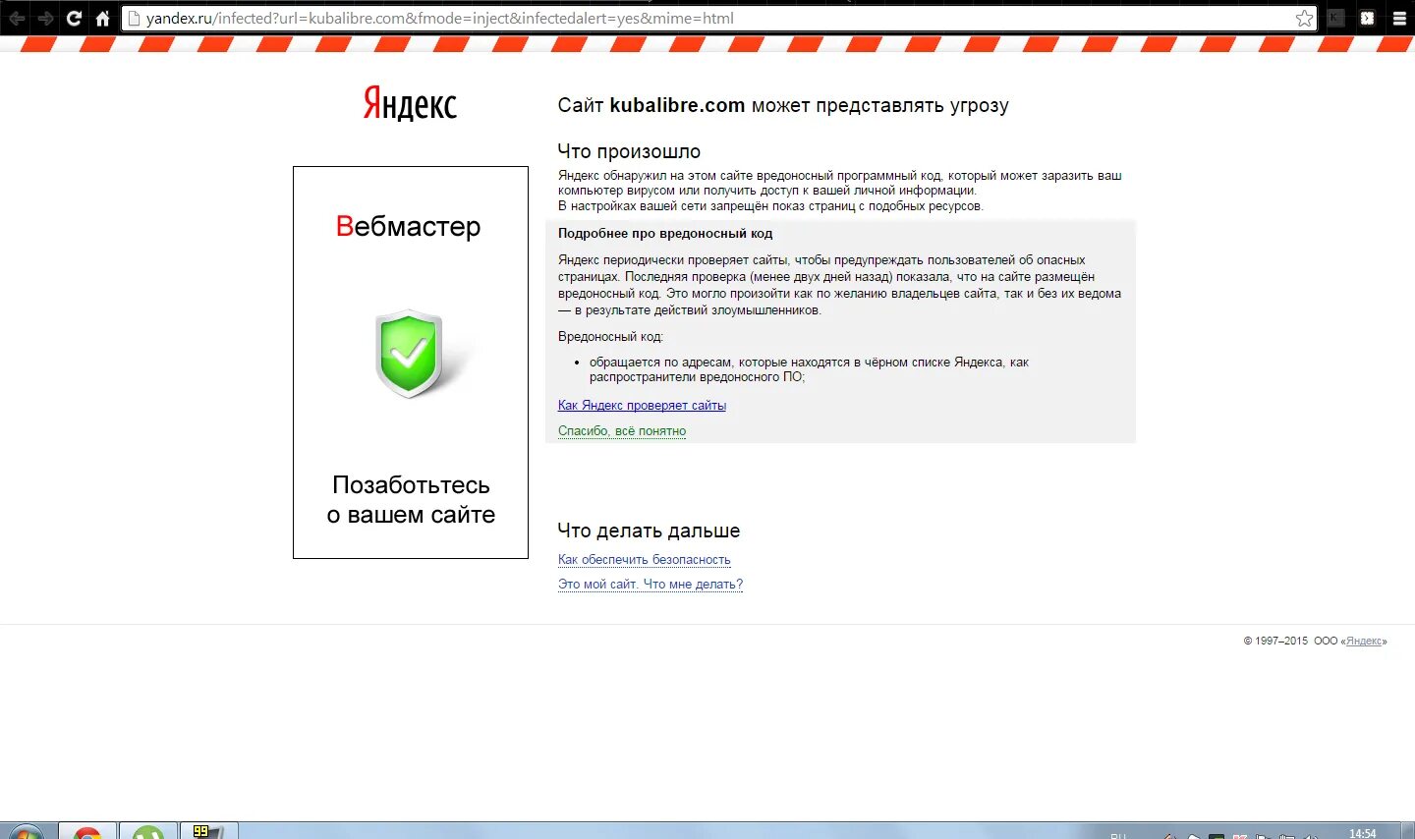The height and width of the screenshot is (839, 1415).
Task: Click the Подробнее про вредоносный код heading
Action: [665, 234]
